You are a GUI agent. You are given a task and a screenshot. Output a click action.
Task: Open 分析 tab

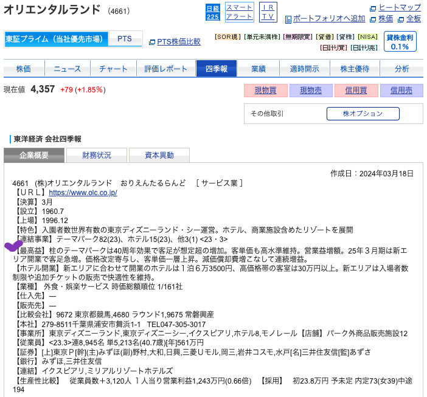pos(402,69)
